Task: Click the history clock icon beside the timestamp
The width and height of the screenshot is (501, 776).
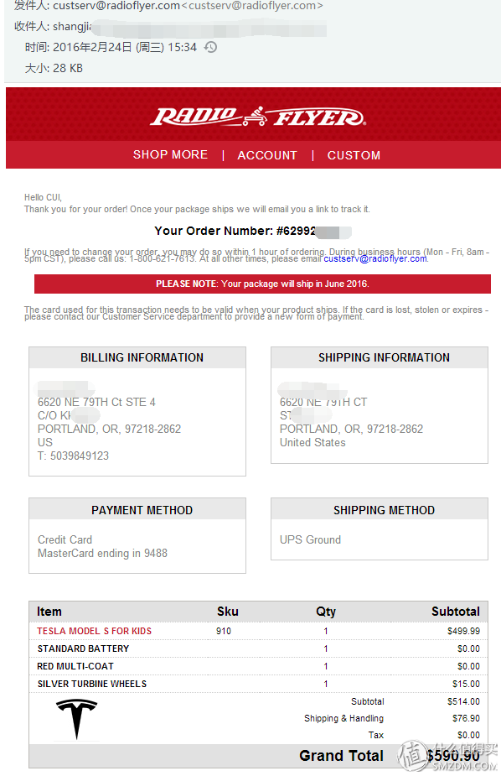Action: (x=211, y=47)
